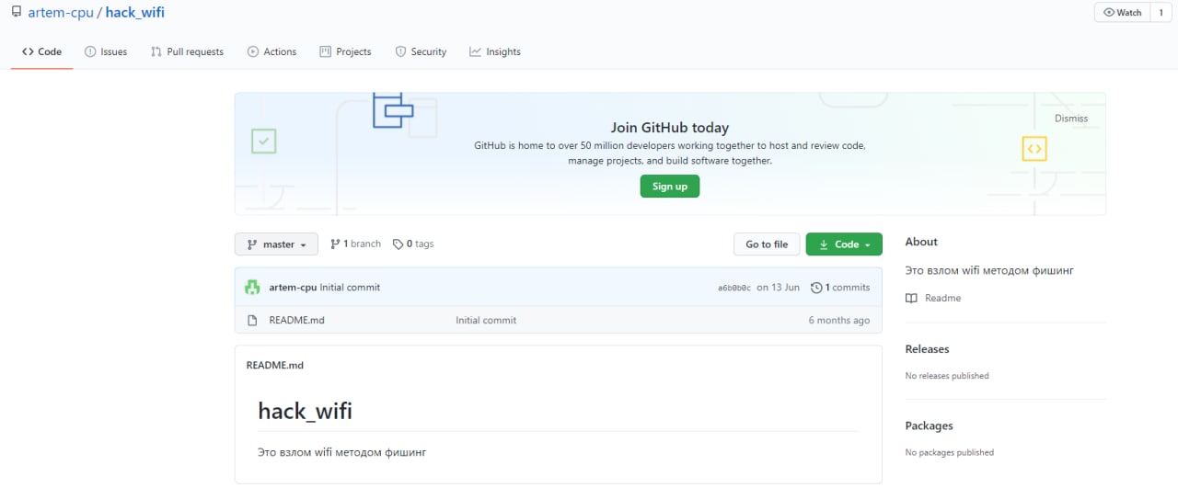Open README.md row's Initial commit link
The width and height of the screenshot is (1178, 499).
tap(486, 320)
